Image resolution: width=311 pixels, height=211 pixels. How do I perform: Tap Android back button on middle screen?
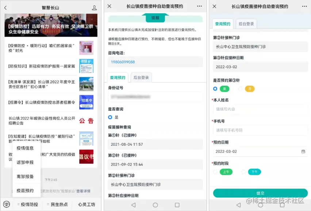pos(134,205)
